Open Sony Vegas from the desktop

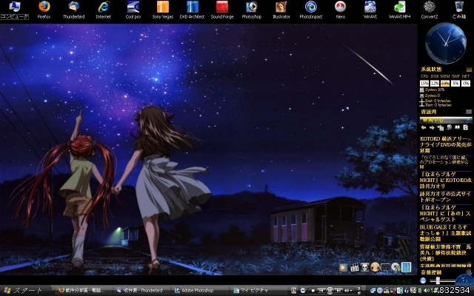tap(163, 10)
